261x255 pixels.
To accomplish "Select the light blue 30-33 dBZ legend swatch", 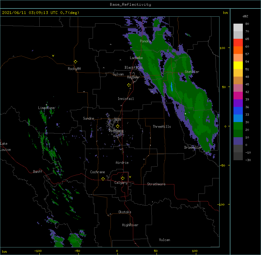I will [238, 118].
